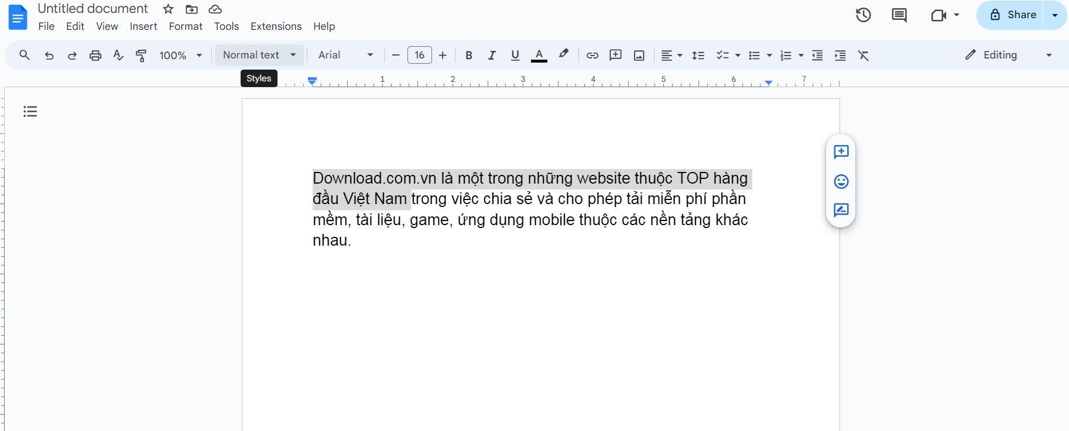Viewport: 1069px width, 431px height.
Task: Toggle underline formatting
Action: (515, 56)
